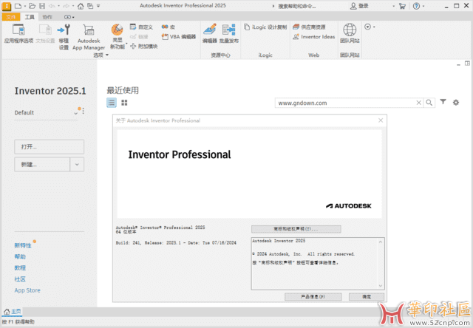Open Inventor Ideas web link
Screen dimensions: 473x328
pyautogui.click(x=313, y=37)
